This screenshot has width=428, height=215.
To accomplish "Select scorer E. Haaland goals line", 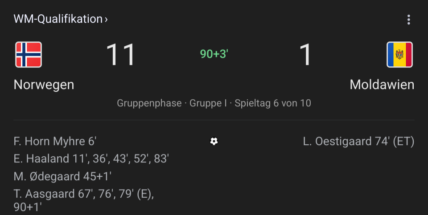I will [x=91, y=158].
